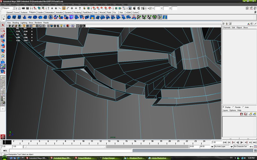Select the Display radio button

pyautogui.click(x=224, y=107)
